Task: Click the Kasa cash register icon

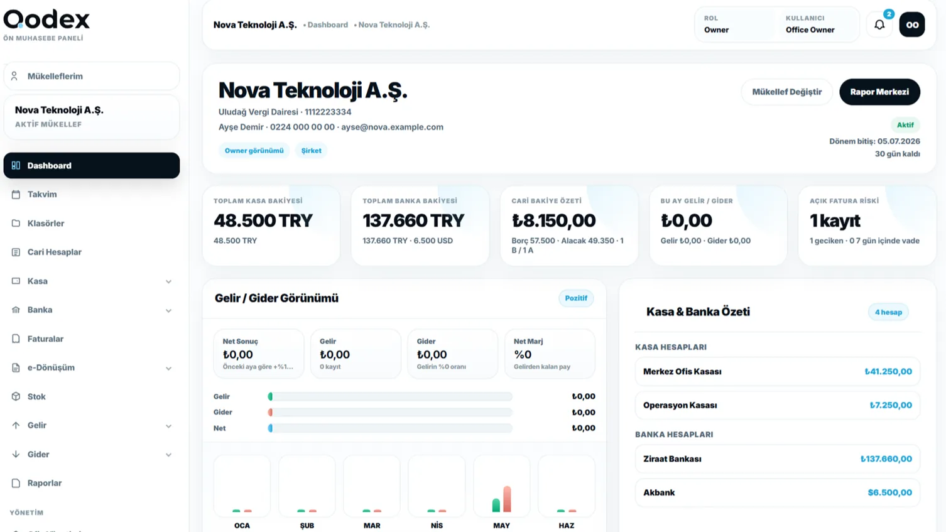Action: pyautogui.click(x=16, y=281)
